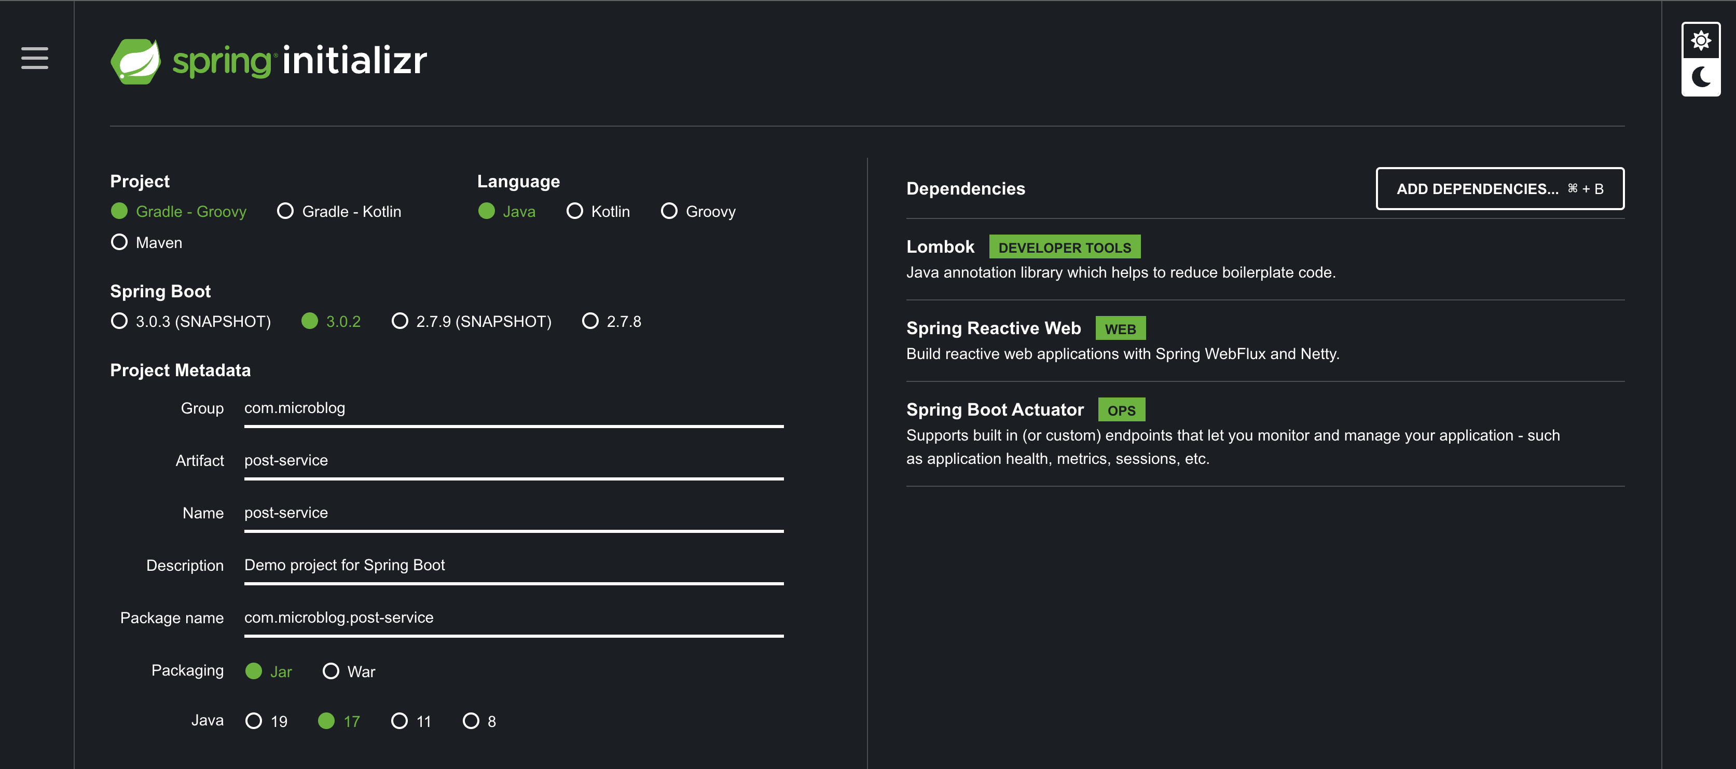Pick Java version 11
This screenshot has height=769, width=1736.
point(399,721)
